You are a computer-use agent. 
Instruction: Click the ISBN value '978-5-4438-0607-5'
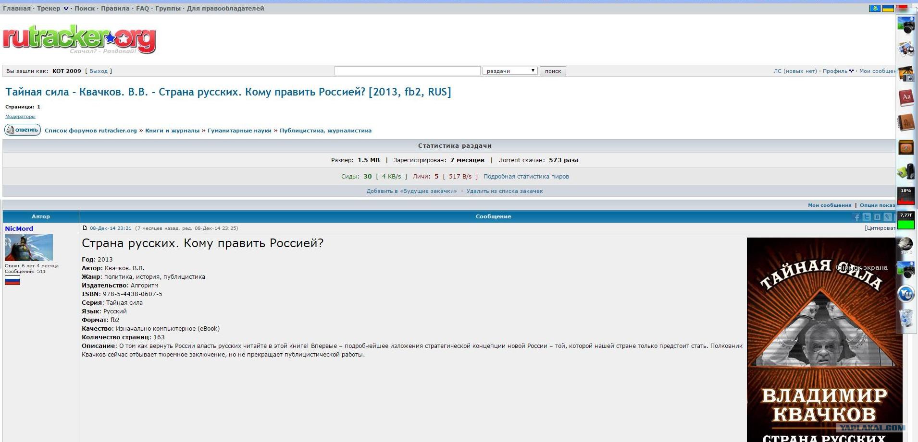133,294
